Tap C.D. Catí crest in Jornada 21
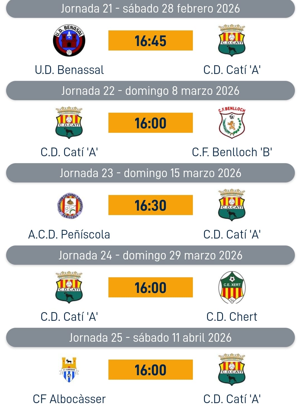Image resolution: width=301 pixels, height=407 pixels. 232,40
